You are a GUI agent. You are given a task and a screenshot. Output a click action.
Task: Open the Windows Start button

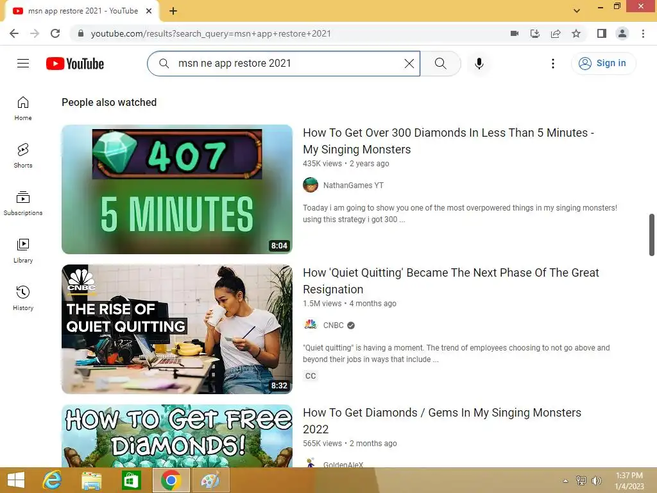16,480
